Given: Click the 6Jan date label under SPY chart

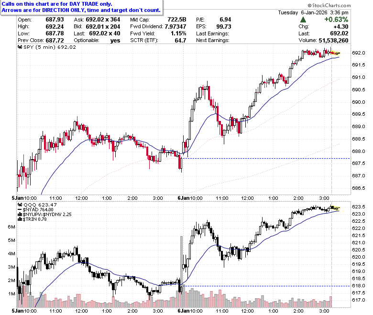Looking at the screenshot, I should pos(184,198).
